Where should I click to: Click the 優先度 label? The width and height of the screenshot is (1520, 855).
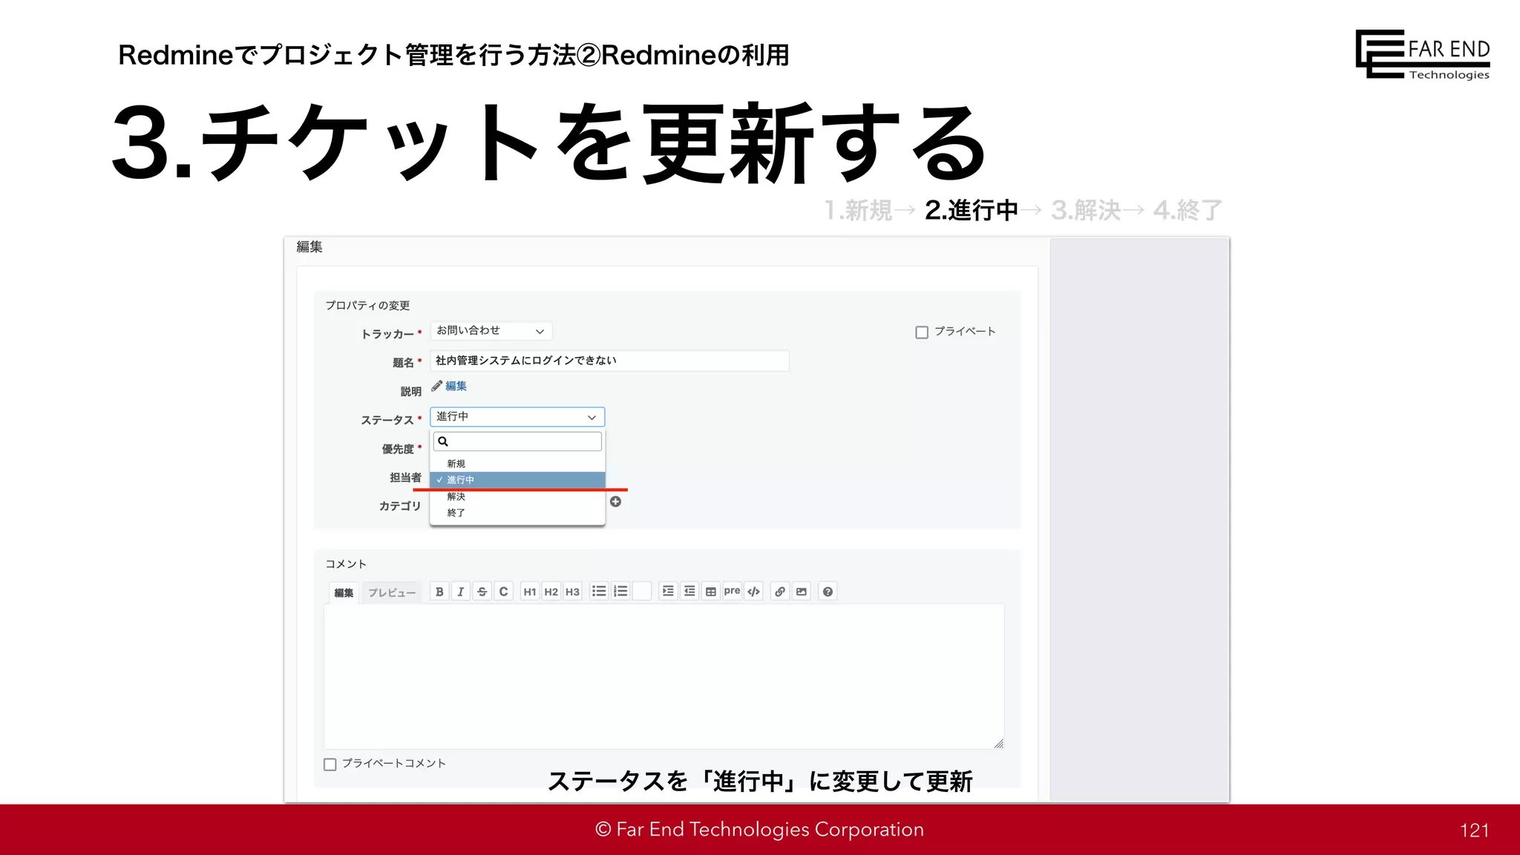pos(398,449)
